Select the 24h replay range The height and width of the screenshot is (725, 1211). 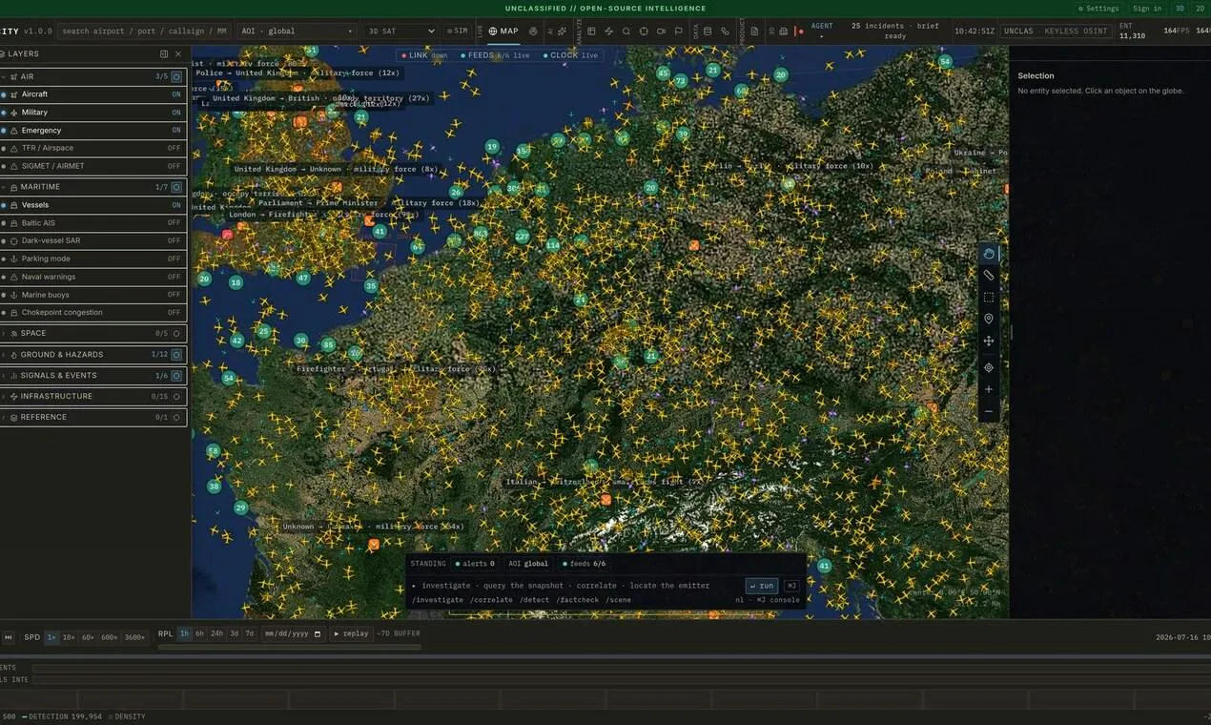click(x=216, y=633)
